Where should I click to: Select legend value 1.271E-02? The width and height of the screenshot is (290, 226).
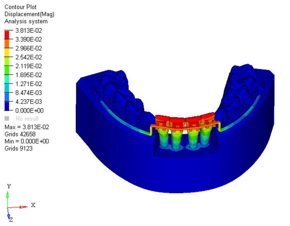click(29, 84)
